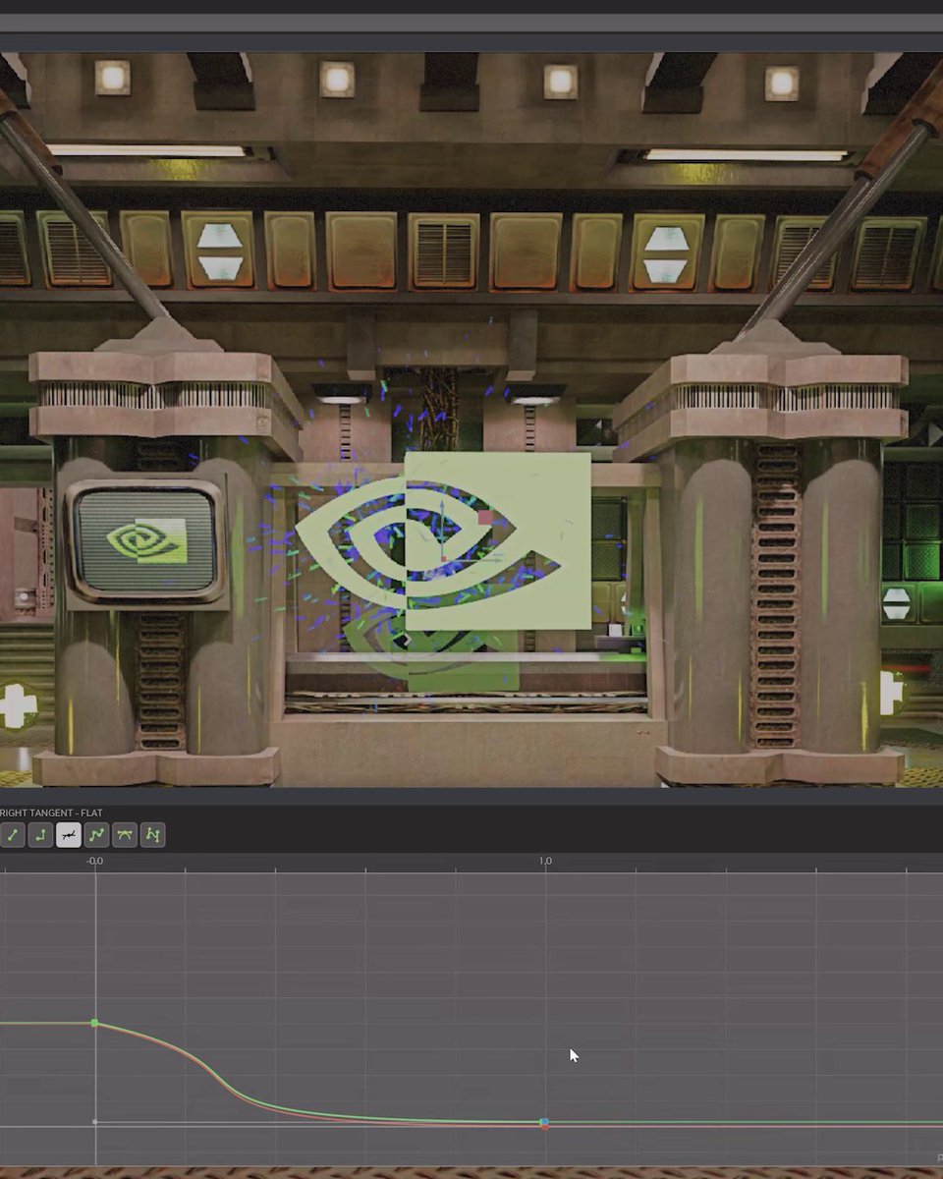Select the smooth curve tangent icon
Viewport: 943px width, 1179px height.
tap(96, 835)
